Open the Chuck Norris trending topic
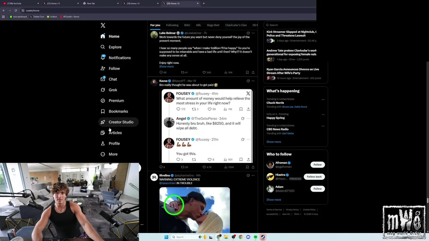 (x=275, y=103)
